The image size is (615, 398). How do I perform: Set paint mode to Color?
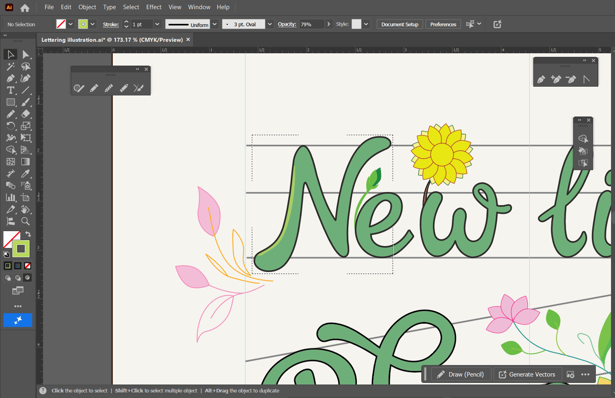[x=8, y=266]
